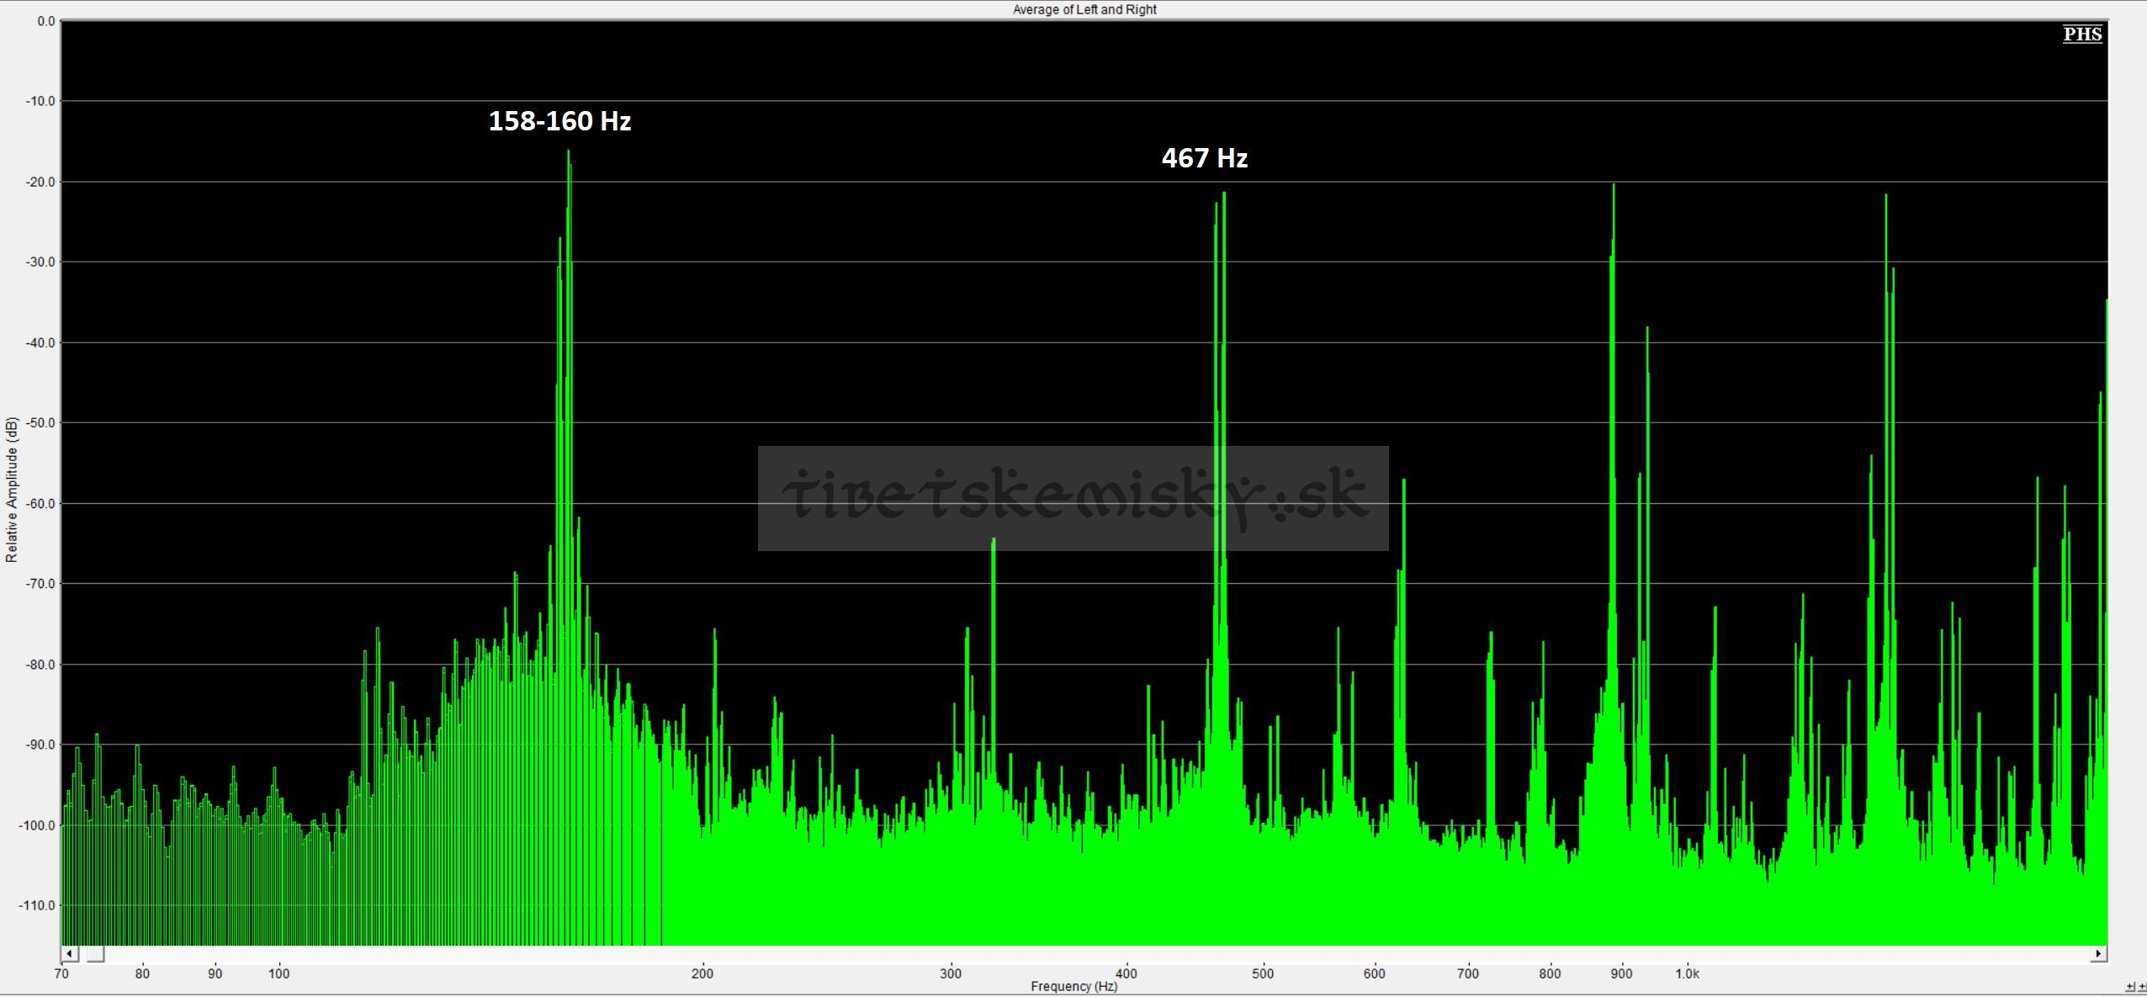Click the 300 frequency axis tick label
2147x997 pixels.
[951, 973]
